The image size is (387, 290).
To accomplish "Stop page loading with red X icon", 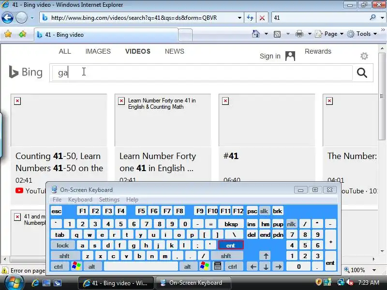I will pos(262,18).
